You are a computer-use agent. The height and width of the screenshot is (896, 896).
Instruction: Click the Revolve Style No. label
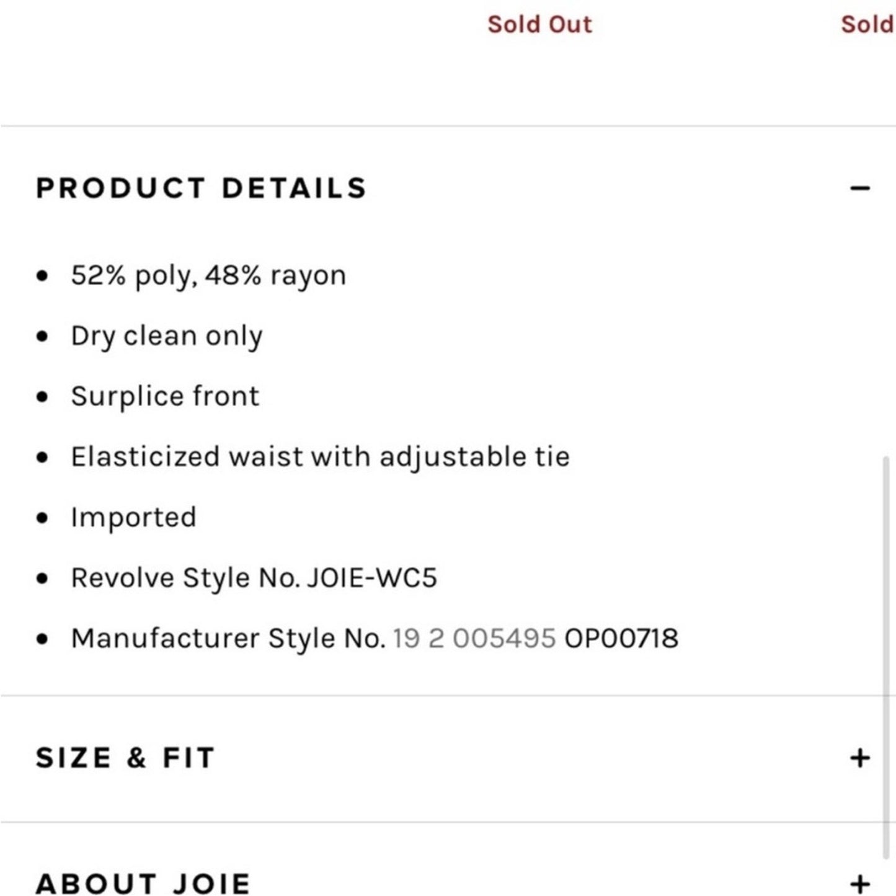click(185, 578)
